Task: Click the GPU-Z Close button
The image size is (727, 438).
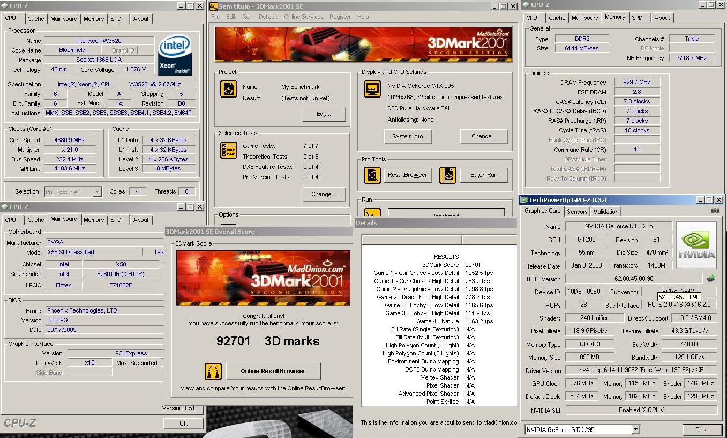Action: [702, 429]
